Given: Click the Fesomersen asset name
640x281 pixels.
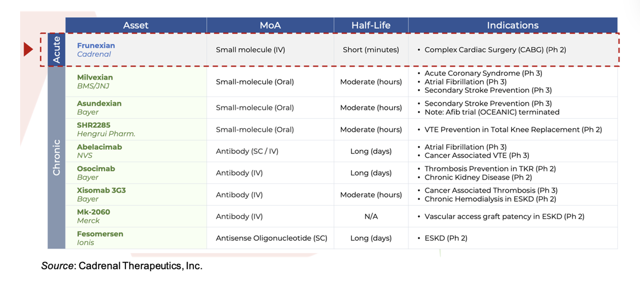Looking at the screenshot, I should [100, 234].
